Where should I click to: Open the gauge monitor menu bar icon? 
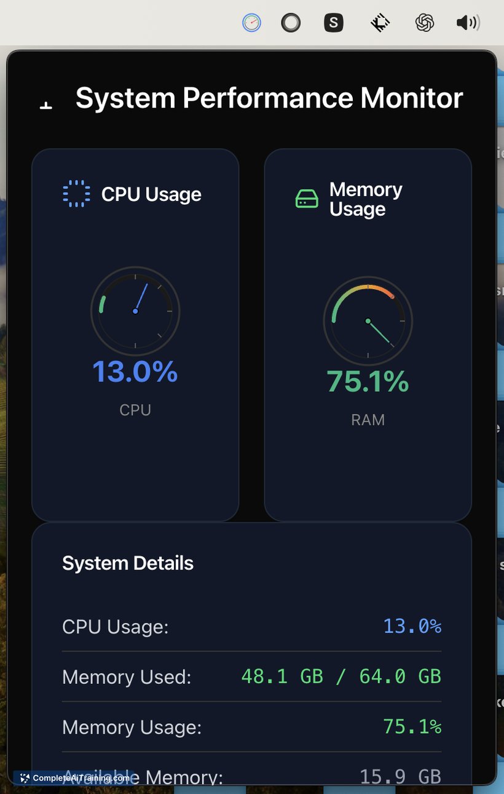(x=252, y=23)
